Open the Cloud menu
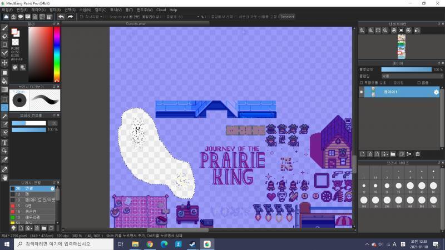This screenshot has height=250, width=445. click(161, 10)
